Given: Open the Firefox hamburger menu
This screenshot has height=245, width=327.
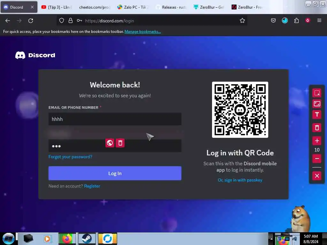Looking at the screenshot, I should (319, 20).
